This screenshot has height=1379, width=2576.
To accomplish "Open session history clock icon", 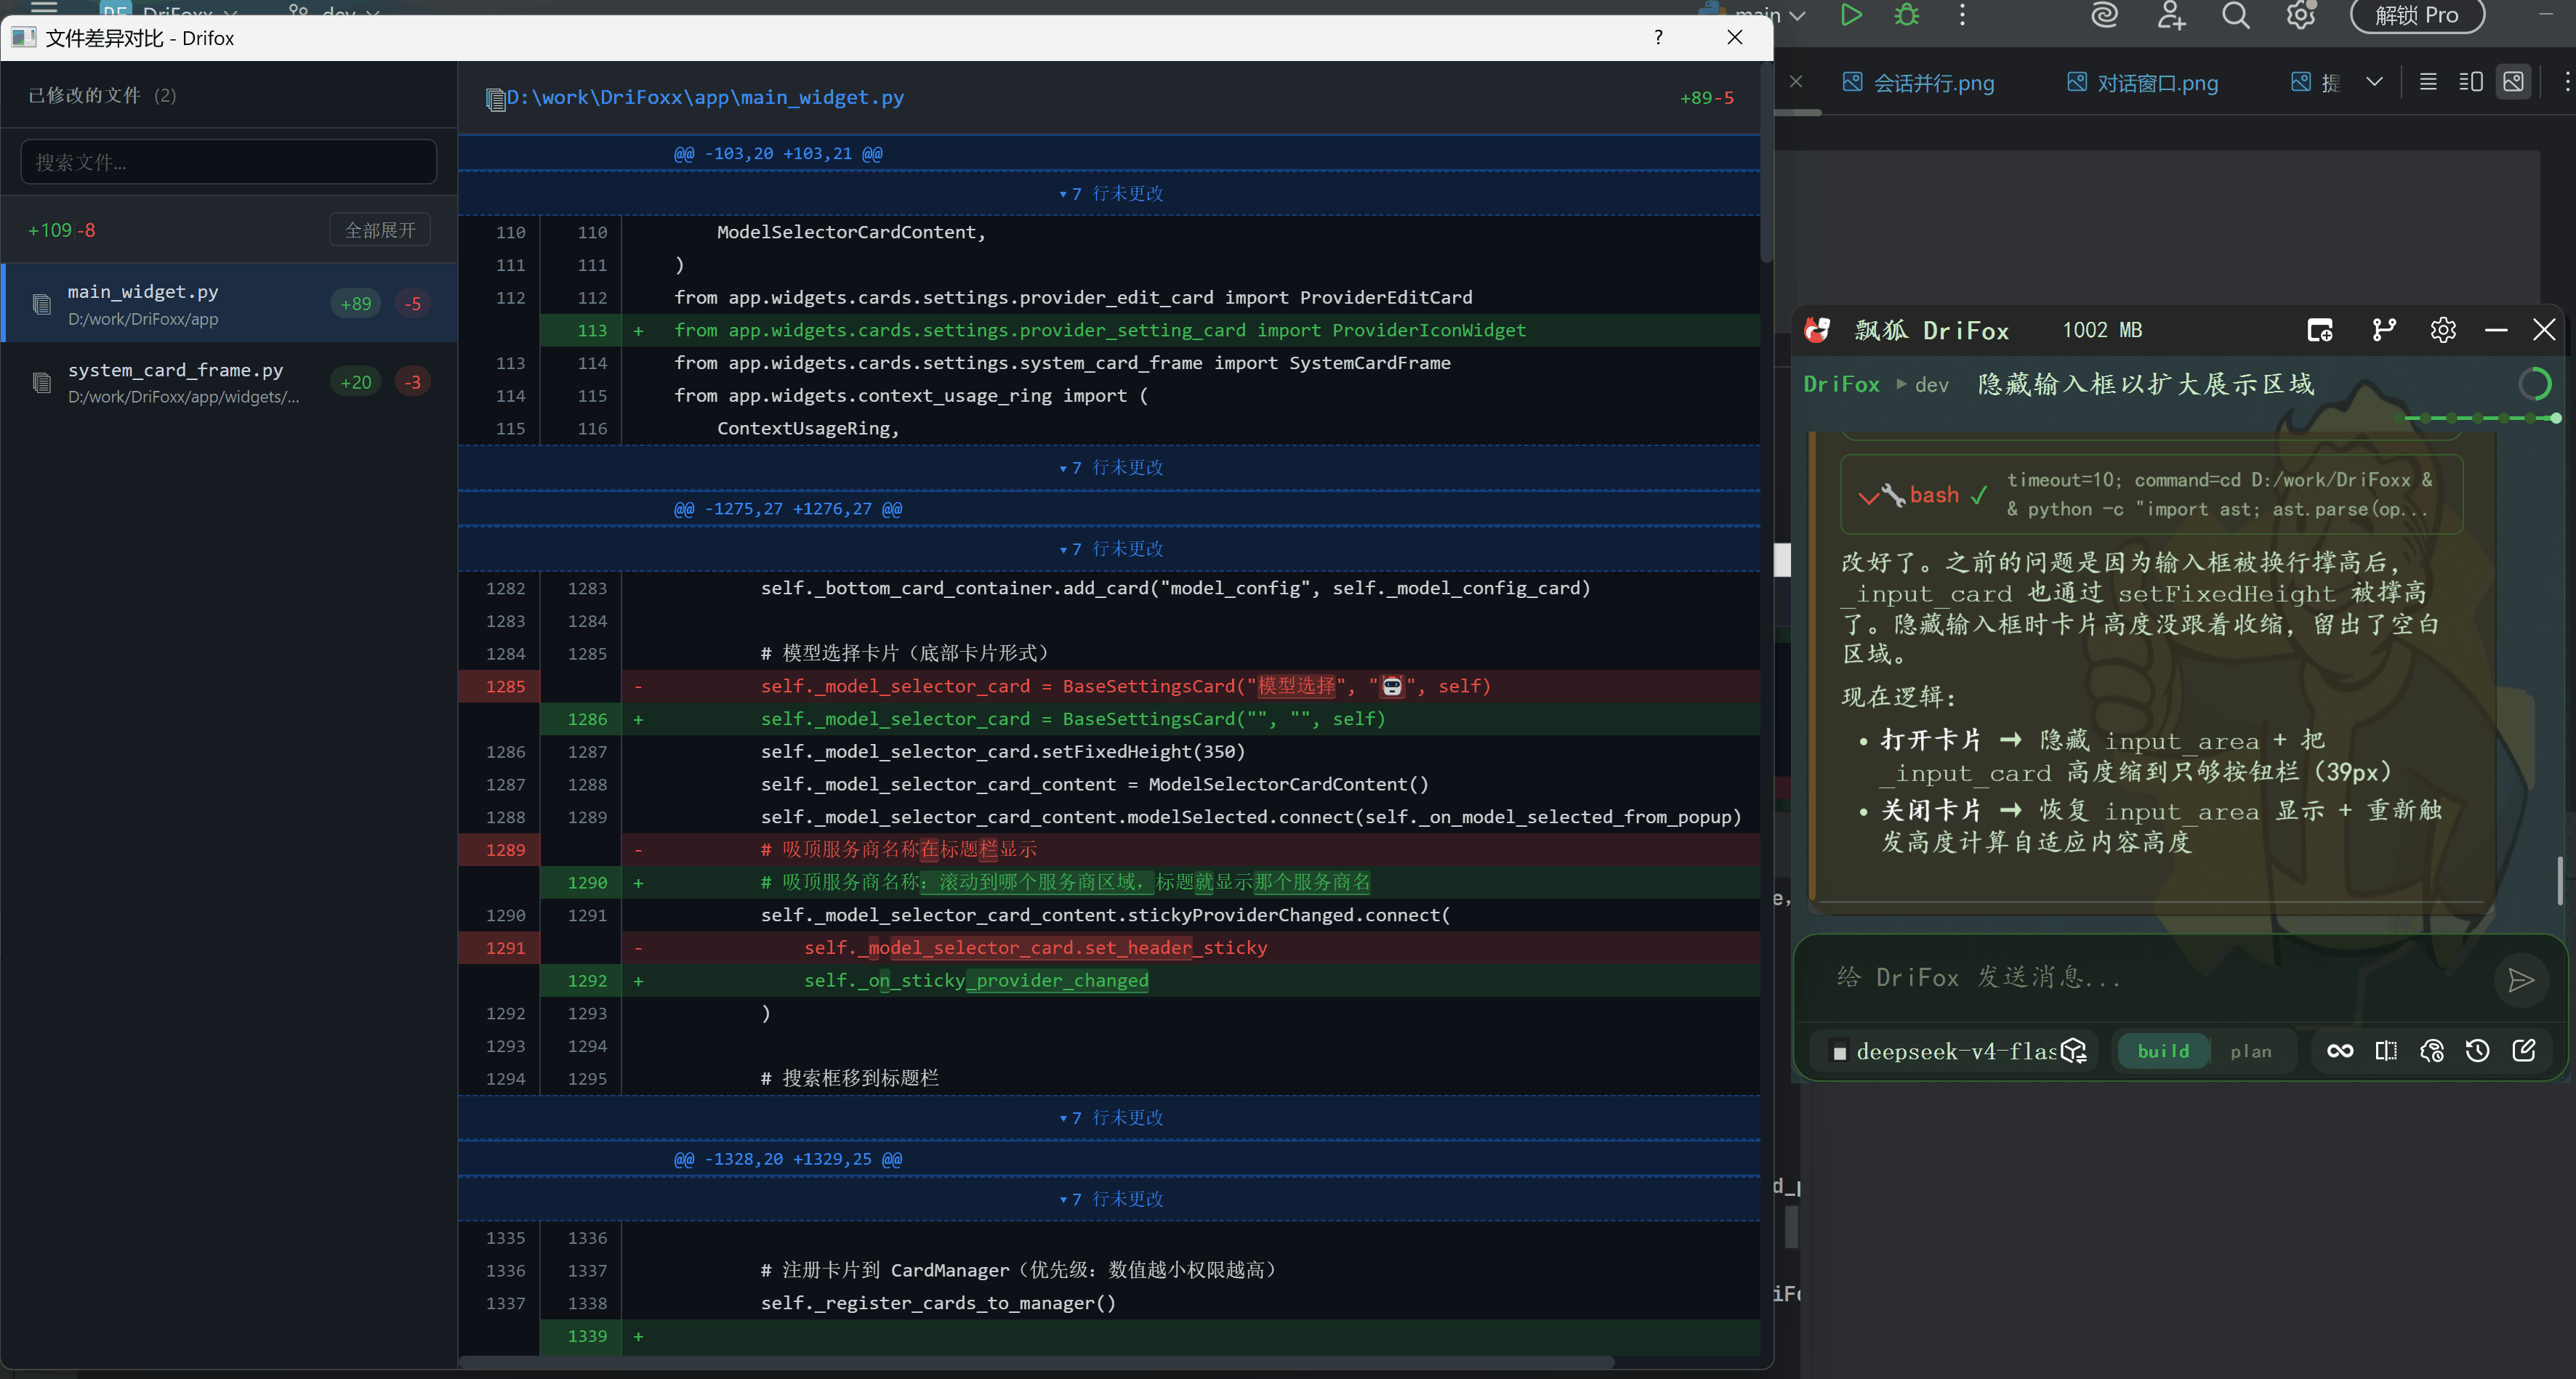I will point(2477,1051).
